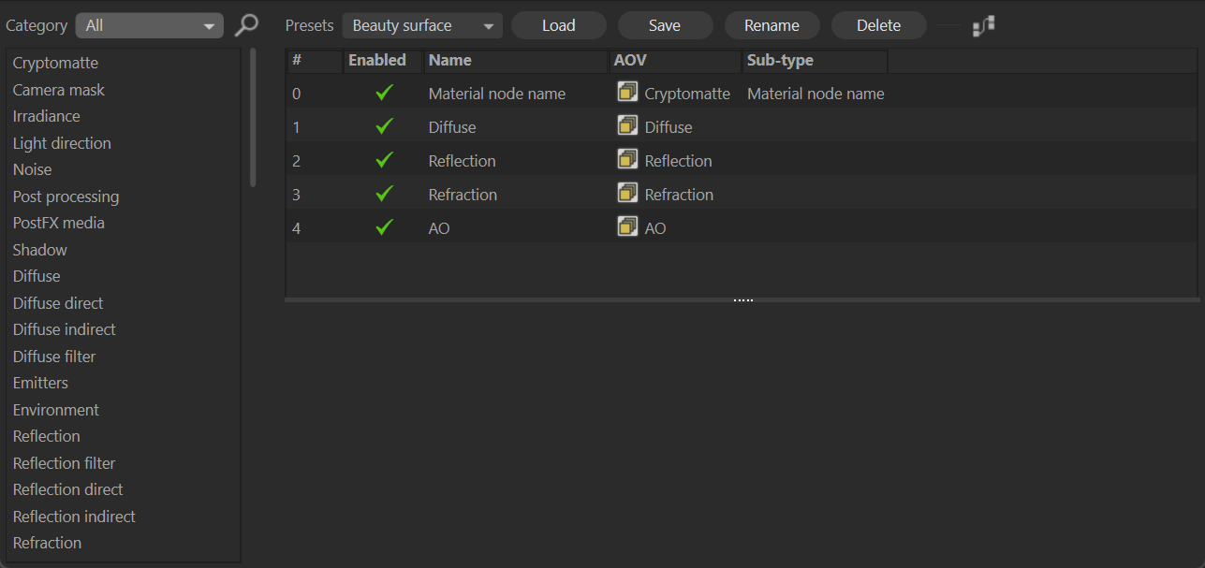Click the node graph icon beside Delete
Viewport: 1205px width, 568px height.
point(983,26)
